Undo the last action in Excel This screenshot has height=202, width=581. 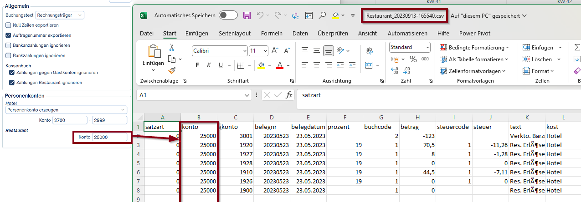coord(260,15)
